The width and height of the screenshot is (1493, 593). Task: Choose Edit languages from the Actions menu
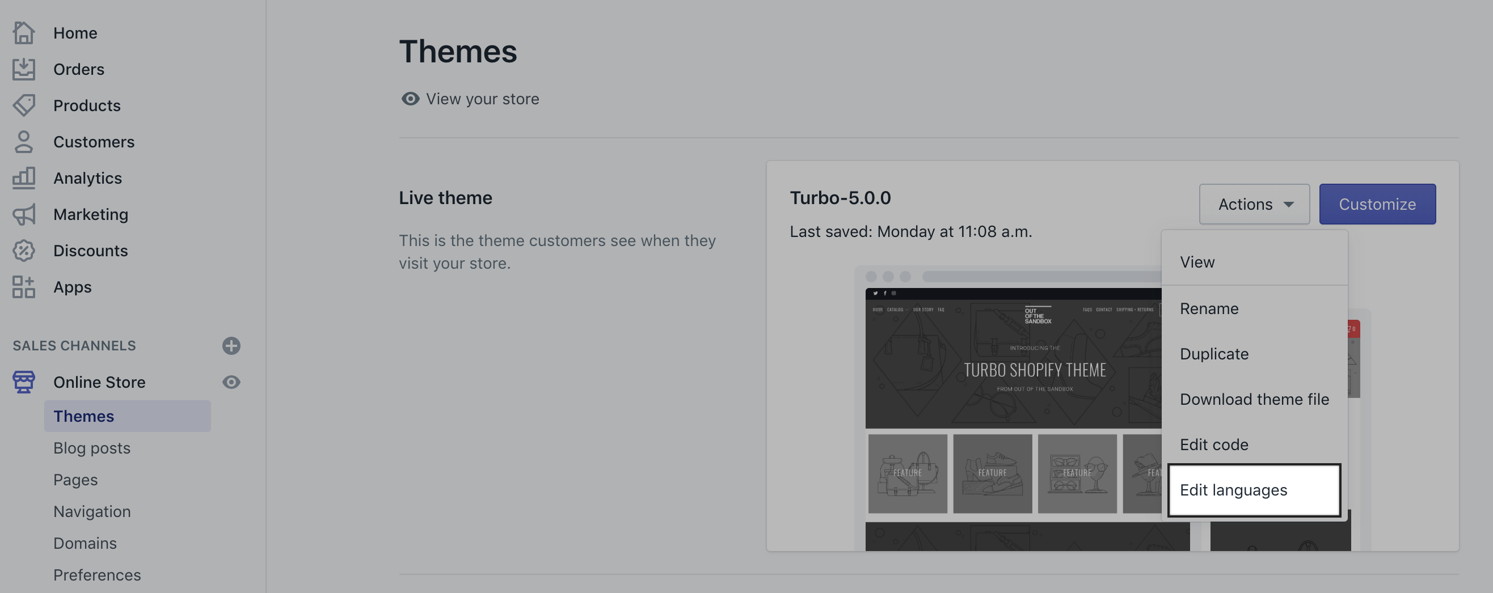[1254, 490]
